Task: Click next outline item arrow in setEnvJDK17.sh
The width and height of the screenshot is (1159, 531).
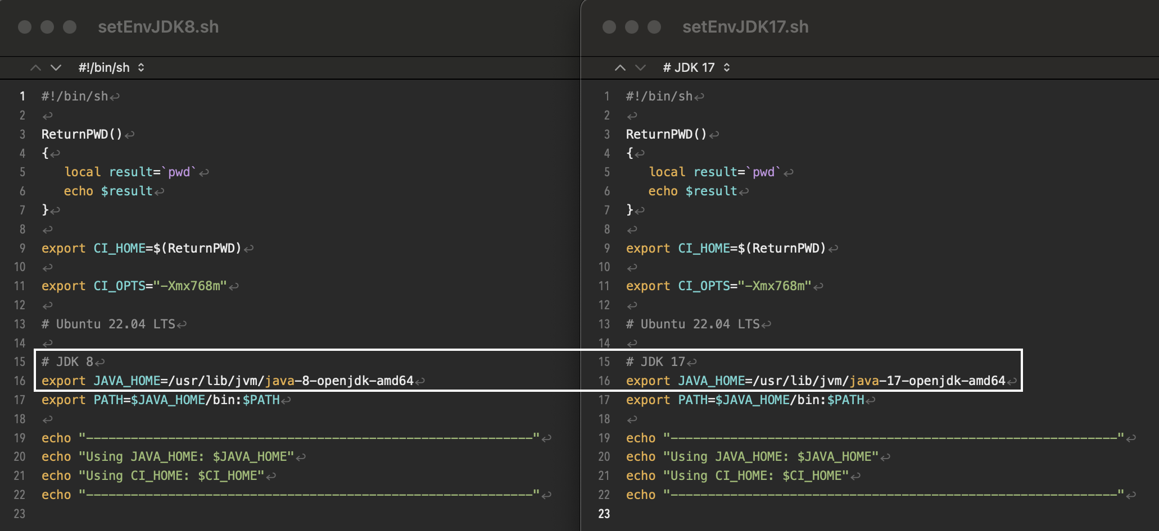Action: click(x=640, y=68)
